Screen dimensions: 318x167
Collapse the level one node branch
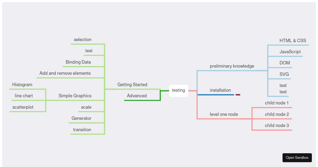[224, 114]
